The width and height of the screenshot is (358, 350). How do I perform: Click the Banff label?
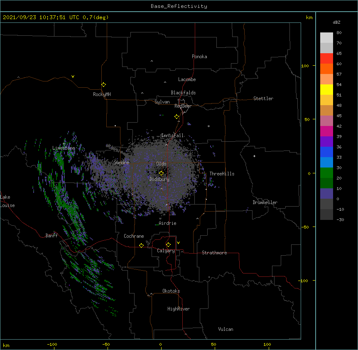(x=51, y=236)
